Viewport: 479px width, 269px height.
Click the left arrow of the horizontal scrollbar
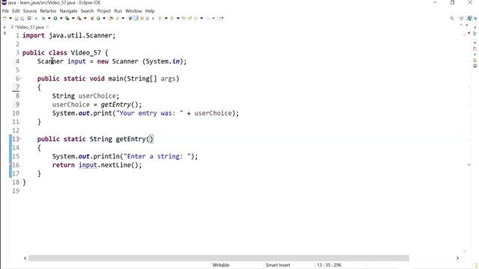tap(25, 258)
